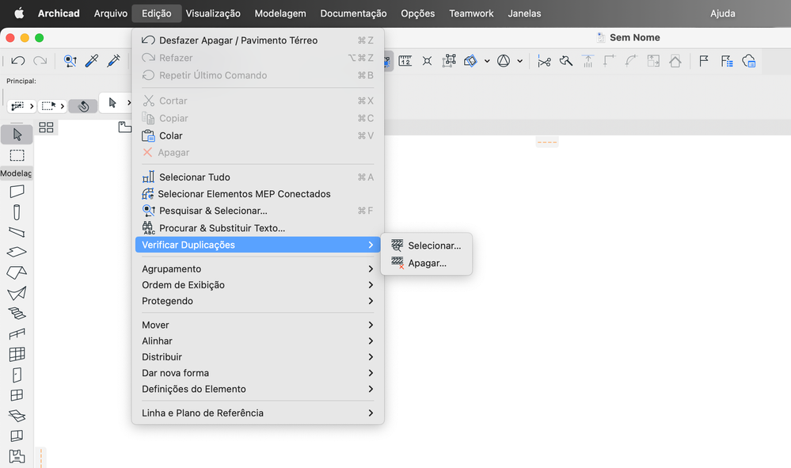
Task: Select the Railing tool in the toolbox
Action: pos(17,334)
